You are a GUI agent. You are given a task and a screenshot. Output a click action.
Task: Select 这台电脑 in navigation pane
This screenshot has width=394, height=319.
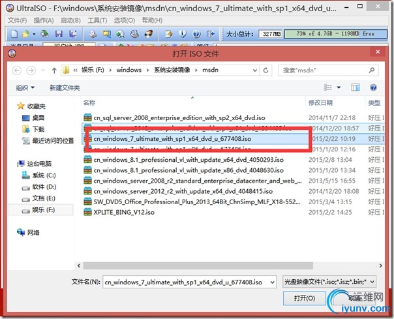tap(39, 164)
